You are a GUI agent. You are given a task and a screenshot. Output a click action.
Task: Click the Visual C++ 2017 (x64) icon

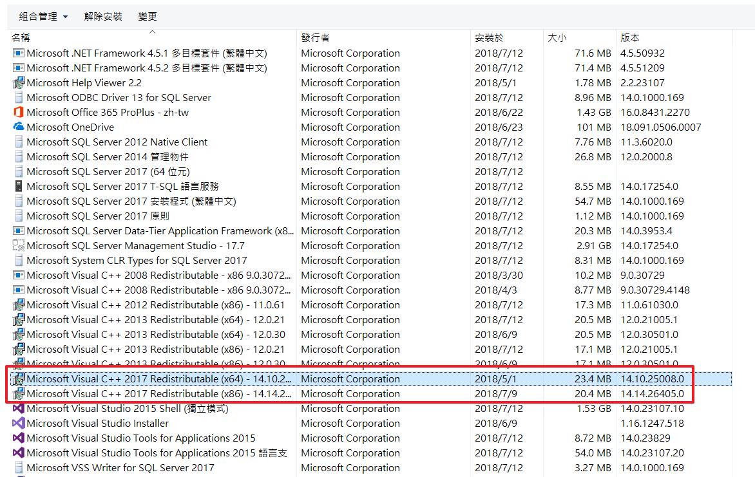[x=18, y=379]
